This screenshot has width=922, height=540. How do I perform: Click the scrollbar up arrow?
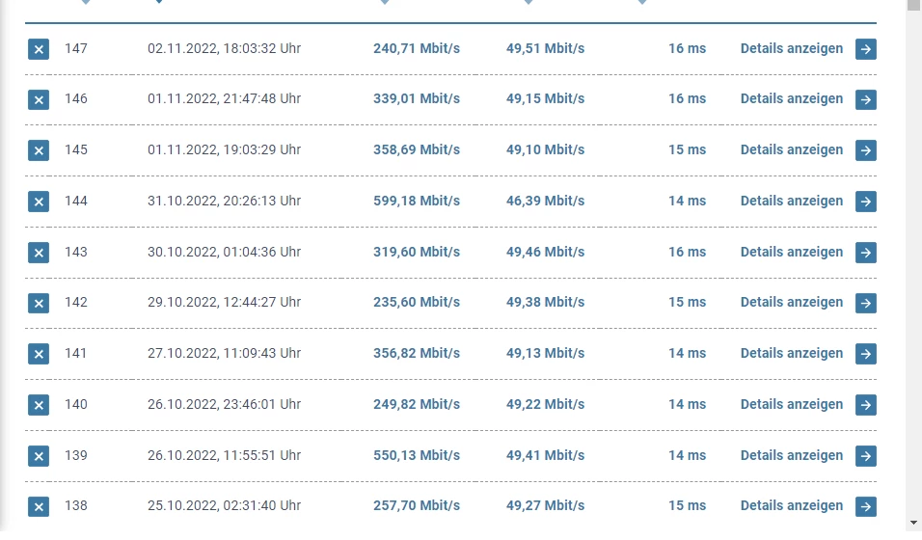click(x=913, y=5)
